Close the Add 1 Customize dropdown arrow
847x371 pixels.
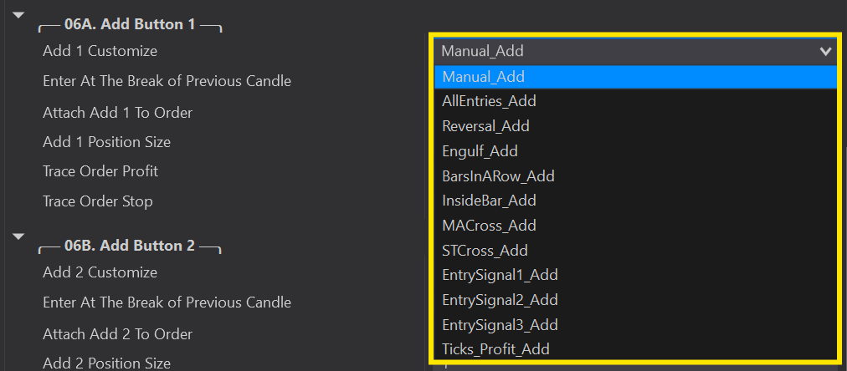click(x=826, y=51)
